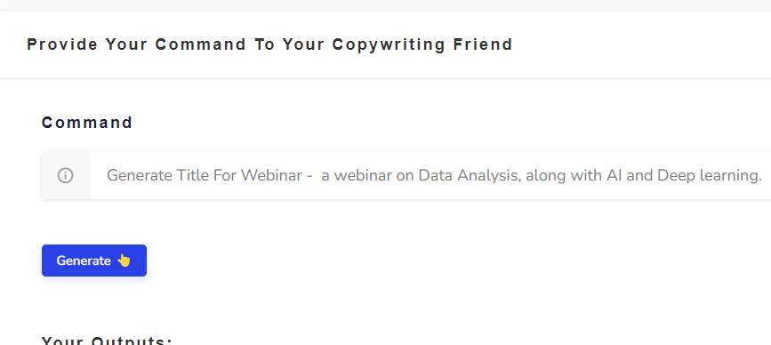Focus the Command text input field
This screenshot has width=771, height=345.
pos(430,175)
